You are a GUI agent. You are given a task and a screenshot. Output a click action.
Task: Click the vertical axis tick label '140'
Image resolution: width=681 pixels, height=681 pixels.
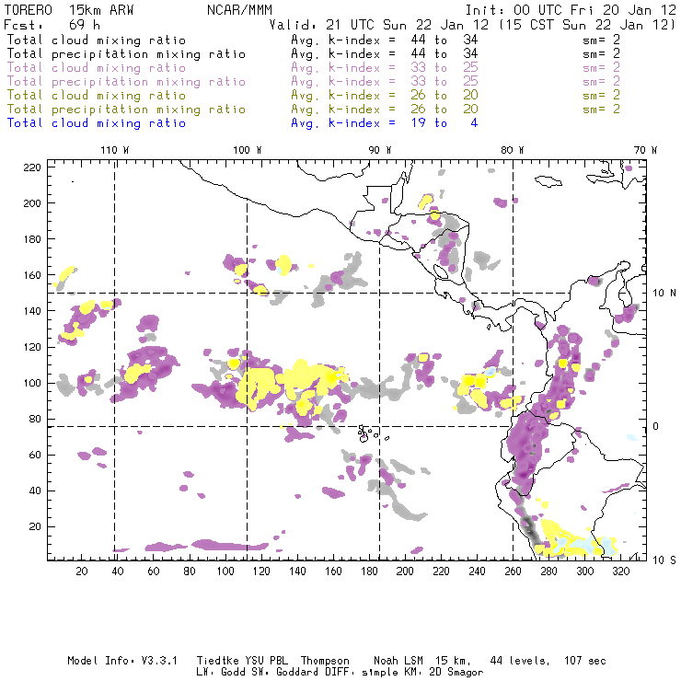(32, 311)
